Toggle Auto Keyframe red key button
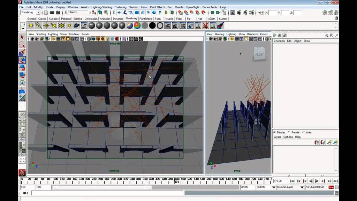Viewport: 357px width, 201px height. point(331,187)
